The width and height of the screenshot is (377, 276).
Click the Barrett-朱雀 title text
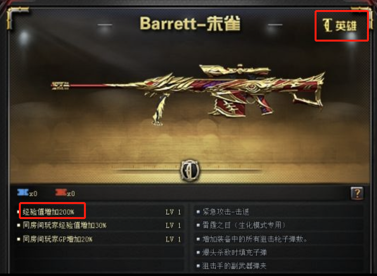pos(190,23)
